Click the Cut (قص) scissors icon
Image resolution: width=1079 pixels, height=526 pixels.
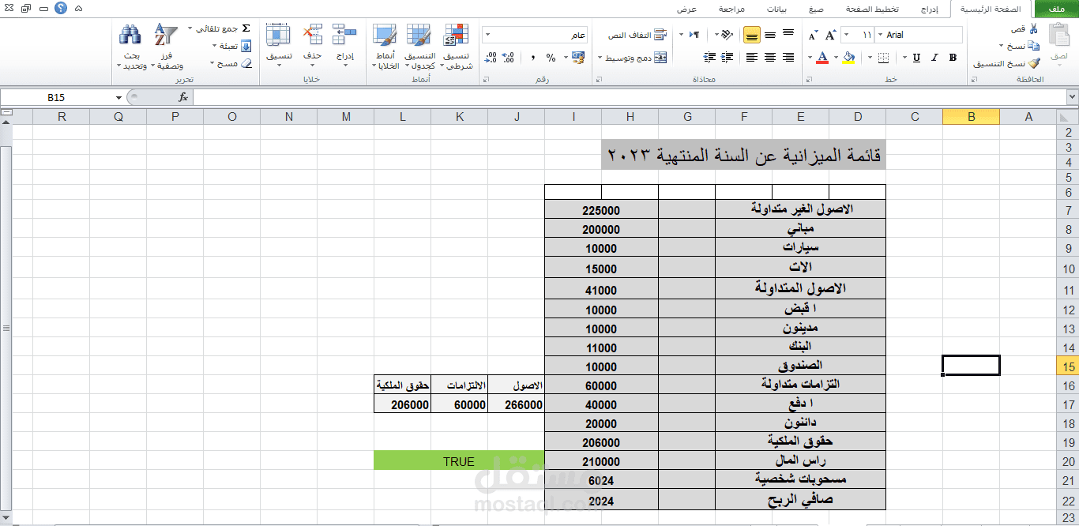(x=1033, y=29)
